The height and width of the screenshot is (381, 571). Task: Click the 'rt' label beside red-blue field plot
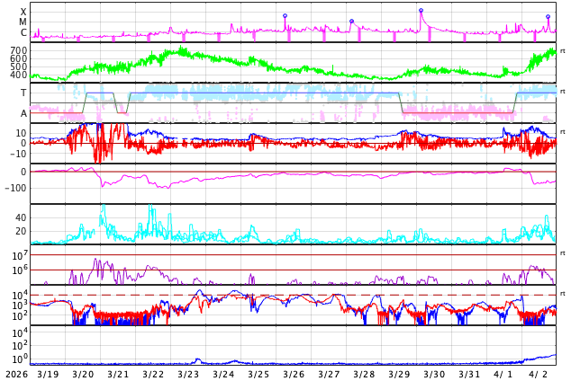coord(563,132)
